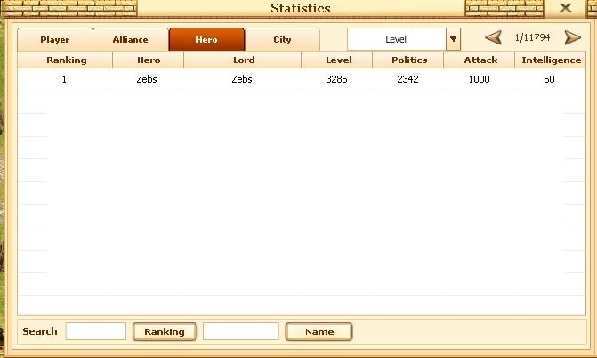The height and width of the screenshot is (358, 597).
Task: Select hero name Zebs in first row
Action: coord(148,79)
